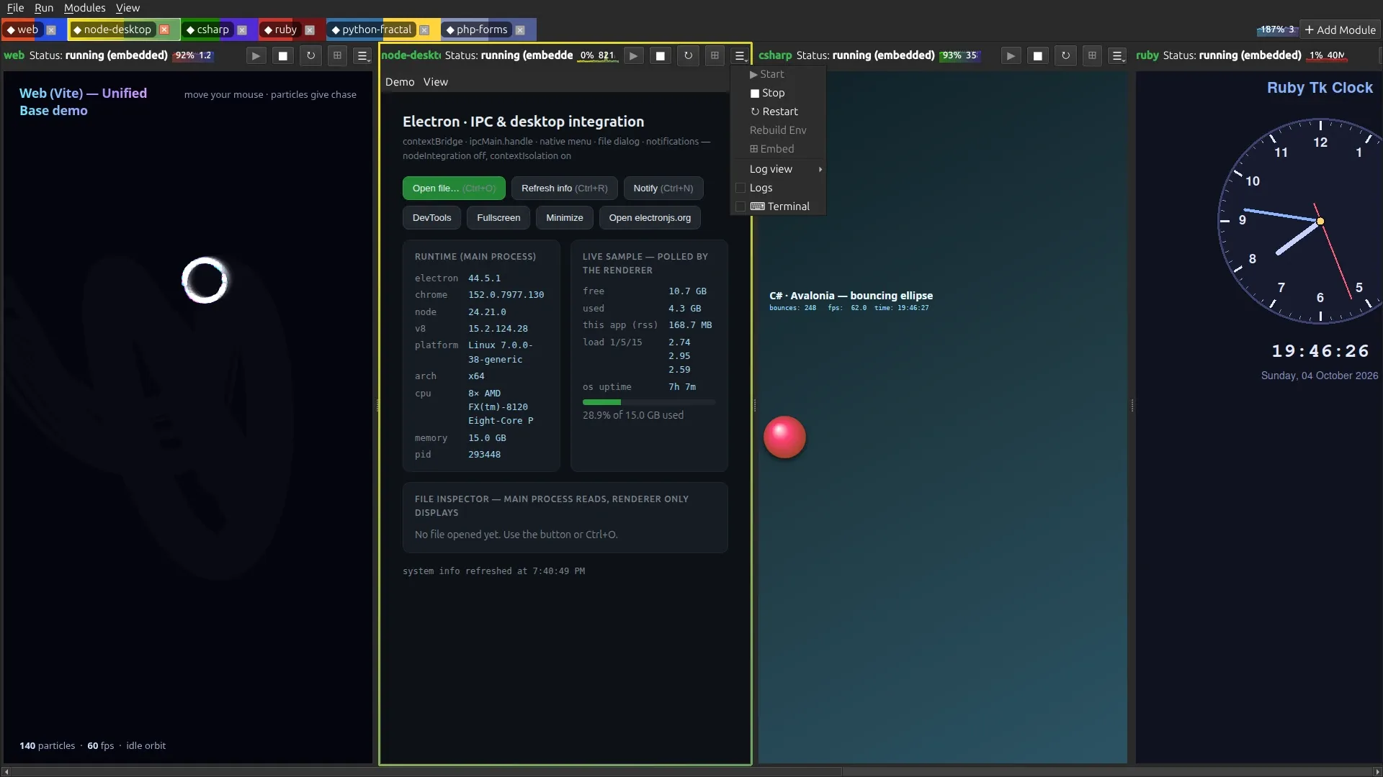The width and height of the screenshot is (1383, 777).
Task: Expand the Log view submenu
Action: (x=779, y=169)
